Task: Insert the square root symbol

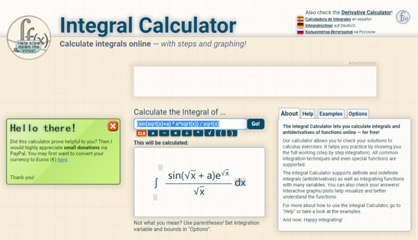Action: click(210, 133)
